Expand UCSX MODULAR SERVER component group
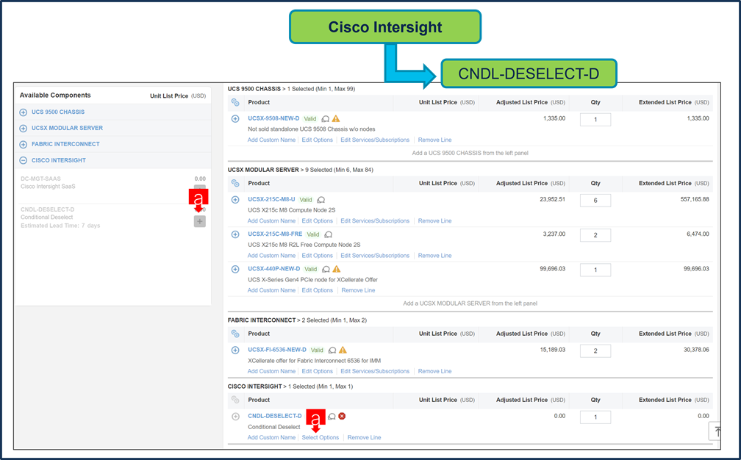This screenshot has width=741, height=460. click(x=24, y=129)
